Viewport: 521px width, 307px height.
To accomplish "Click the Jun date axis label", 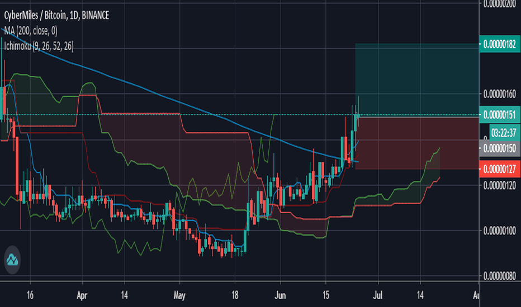I will (280, 295).
